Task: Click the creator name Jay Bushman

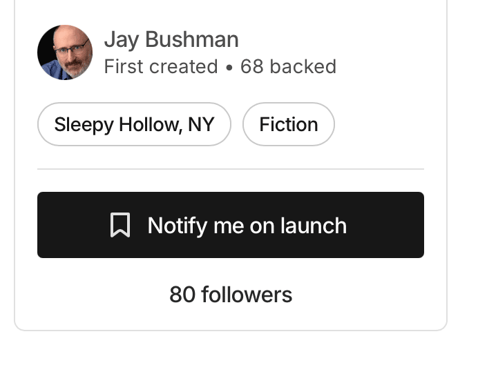Action: (x=171, y=40)
